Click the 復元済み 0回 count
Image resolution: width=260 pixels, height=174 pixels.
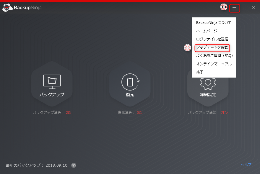(139, 113)
